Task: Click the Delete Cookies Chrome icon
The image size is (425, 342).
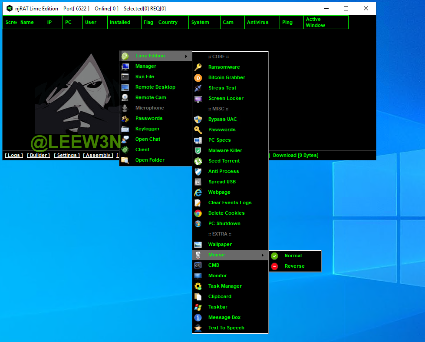Action: tap(198, 213)
